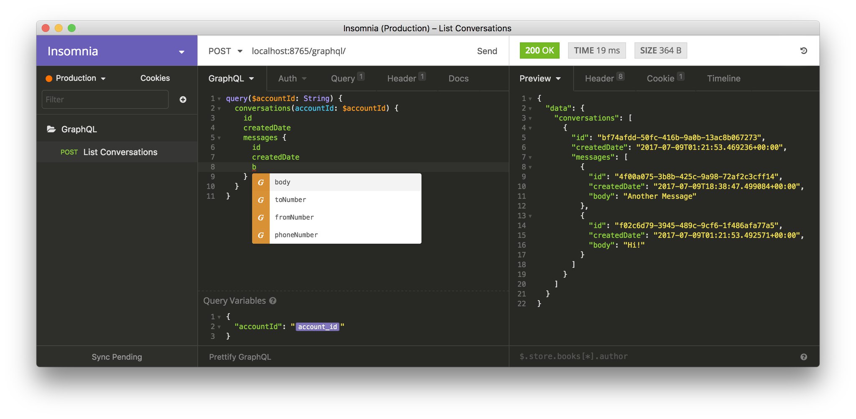Open the Timeline tab
The width and height of the screenshot is (856, 419).
point(724,78)
